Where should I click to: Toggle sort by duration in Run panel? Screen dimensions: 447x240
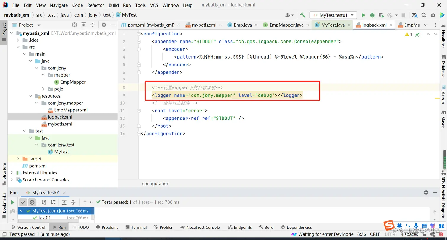pyautogui.click(x=53, y=202)
